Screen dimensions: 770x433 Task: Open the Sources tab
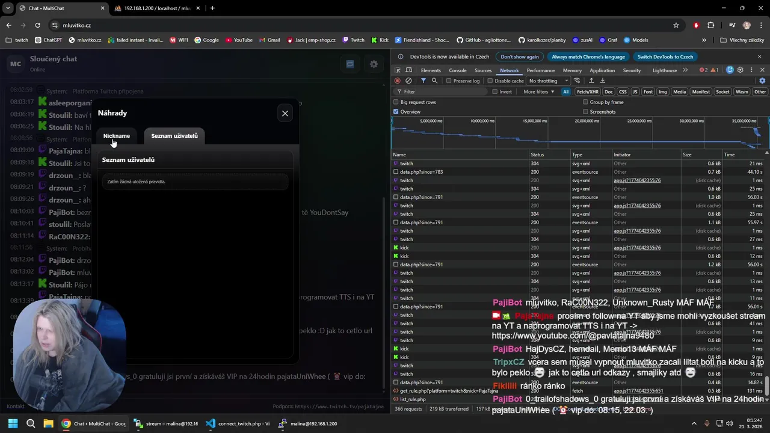click(483, 70)
